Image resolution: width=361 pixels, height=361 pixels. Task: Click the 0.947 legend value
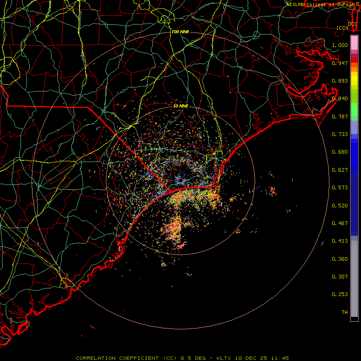pos(340,63)
